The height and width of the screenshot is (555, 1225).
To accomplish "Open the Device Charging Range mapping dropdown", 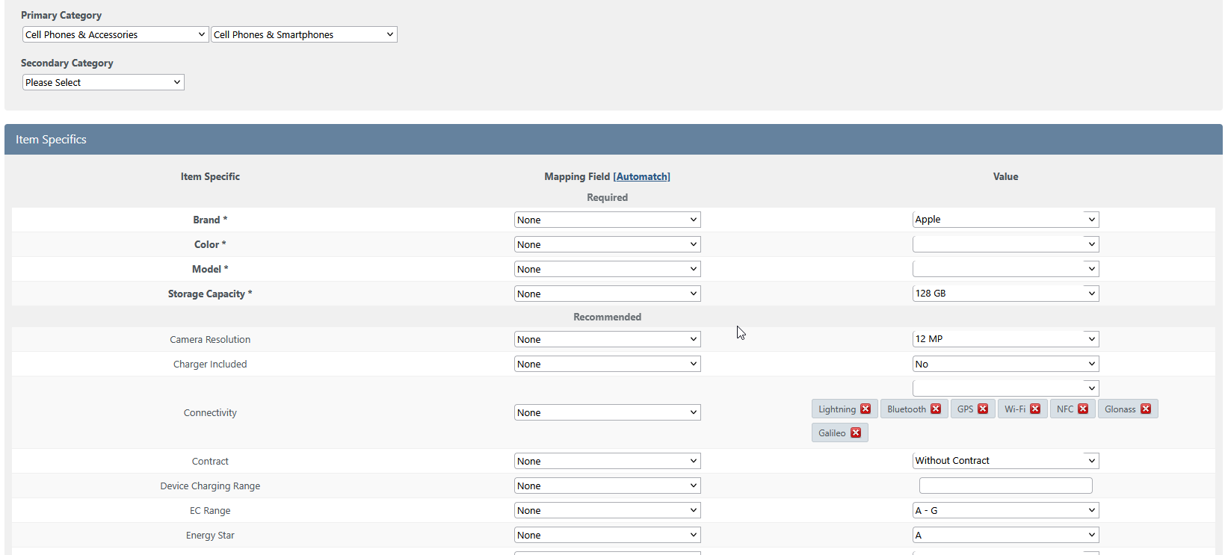I will point(607,486).
